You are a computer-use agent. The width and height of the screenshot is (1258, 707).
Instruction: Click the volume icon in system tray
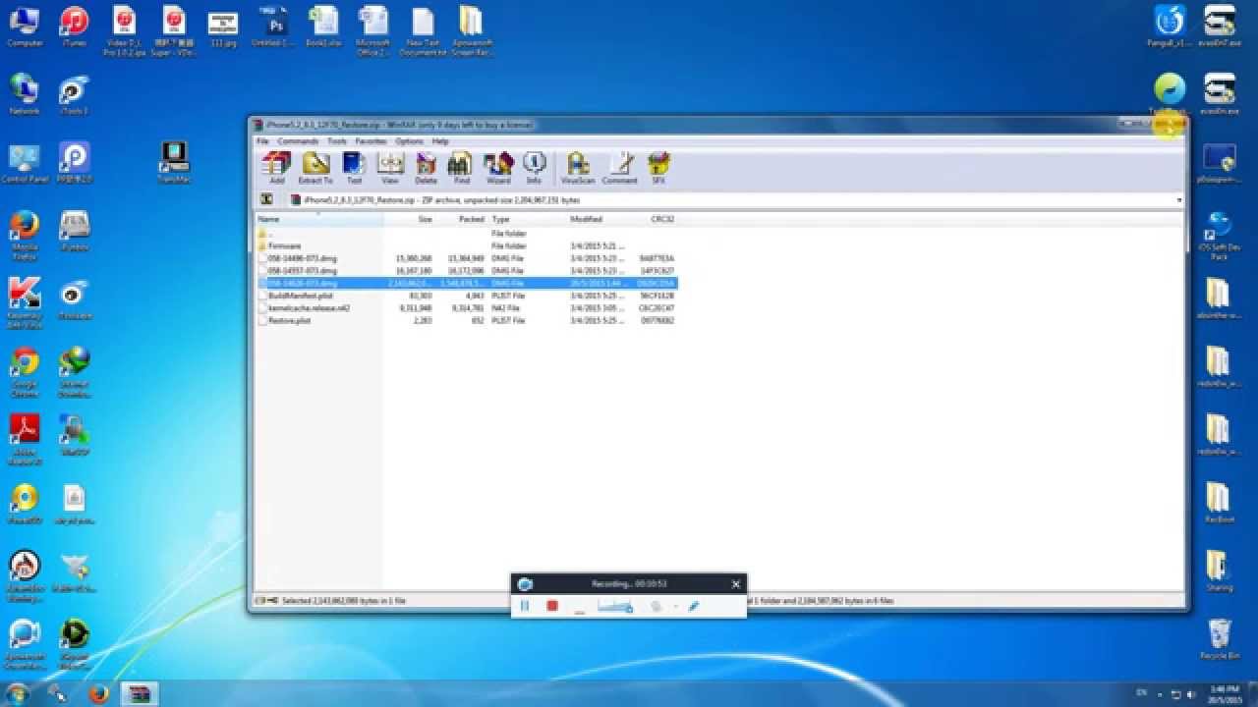coord(1193,693)
